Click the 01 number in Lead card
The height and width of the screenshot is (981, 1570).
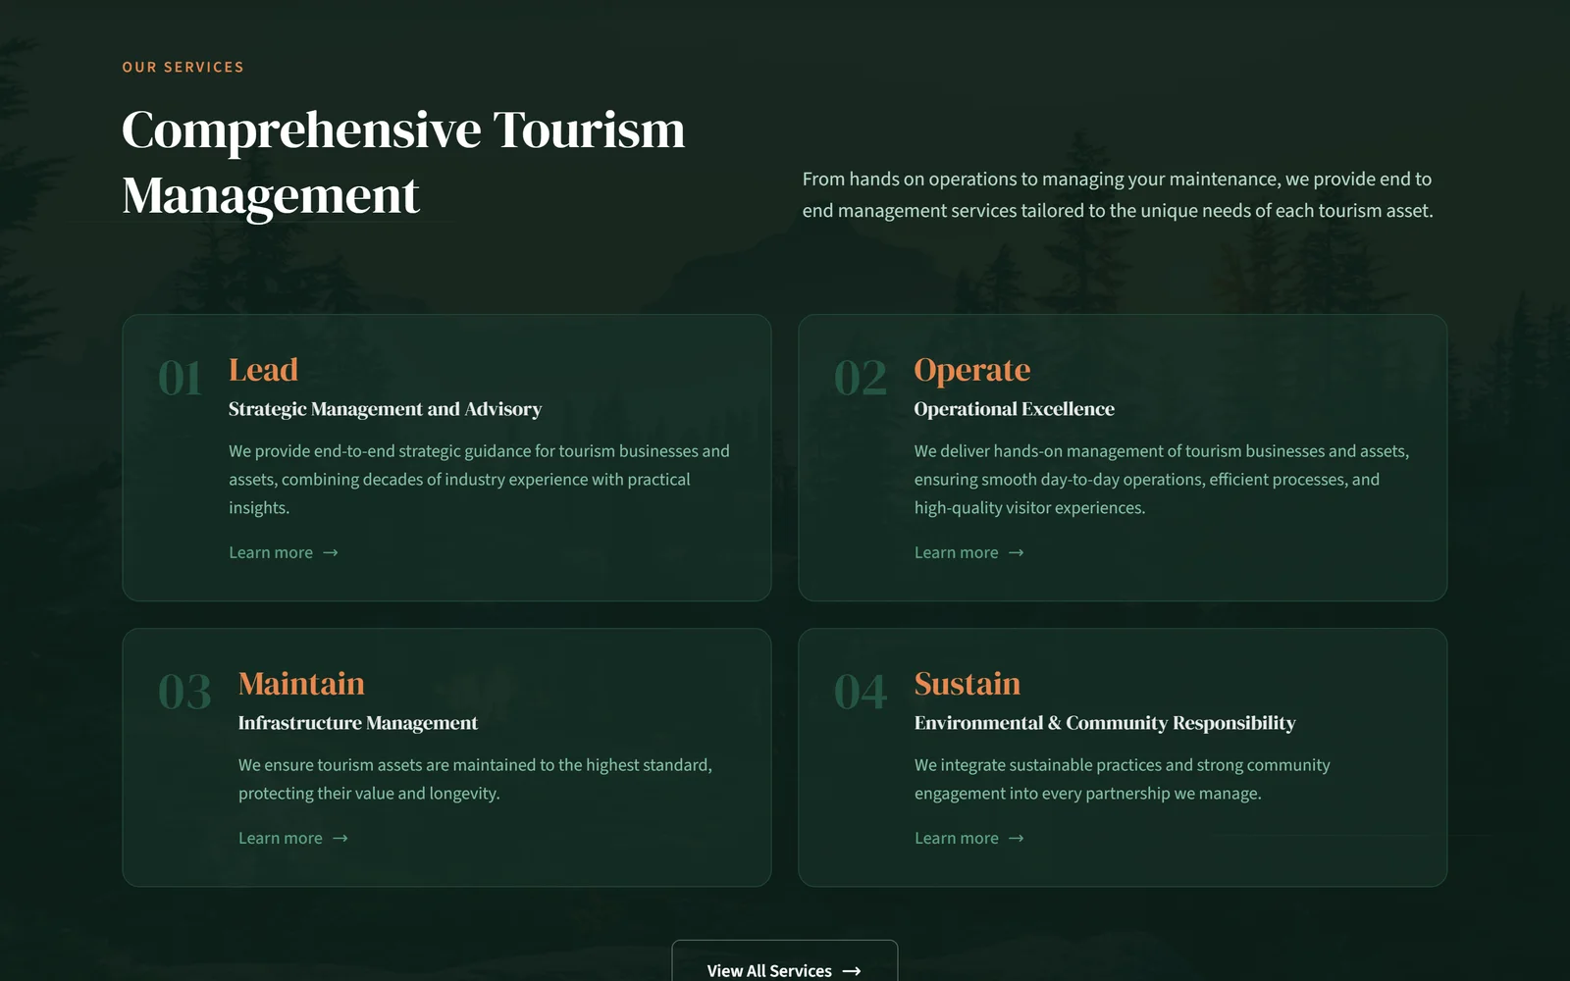(x=181, y=379)
